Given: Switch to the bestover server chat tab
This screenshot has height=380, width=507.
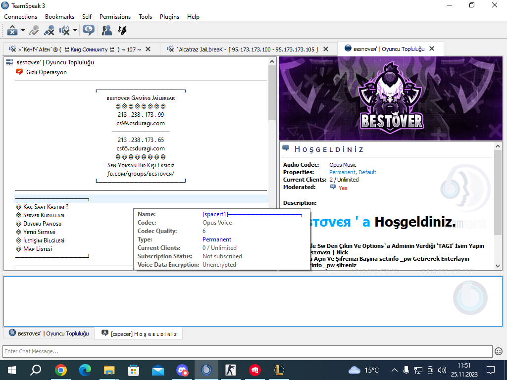Looking at the screenshot, I should (49, 333).
